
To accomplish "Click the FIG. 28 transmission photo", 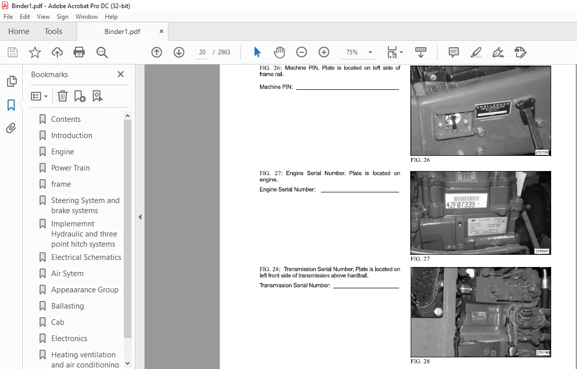I will [x=481, y=312].
